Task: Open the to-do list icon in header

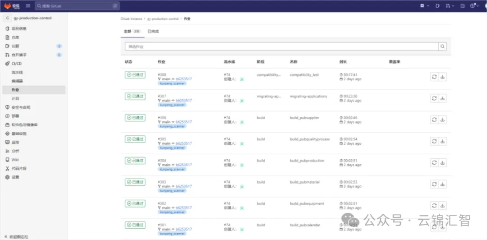Action: point(463,6)
